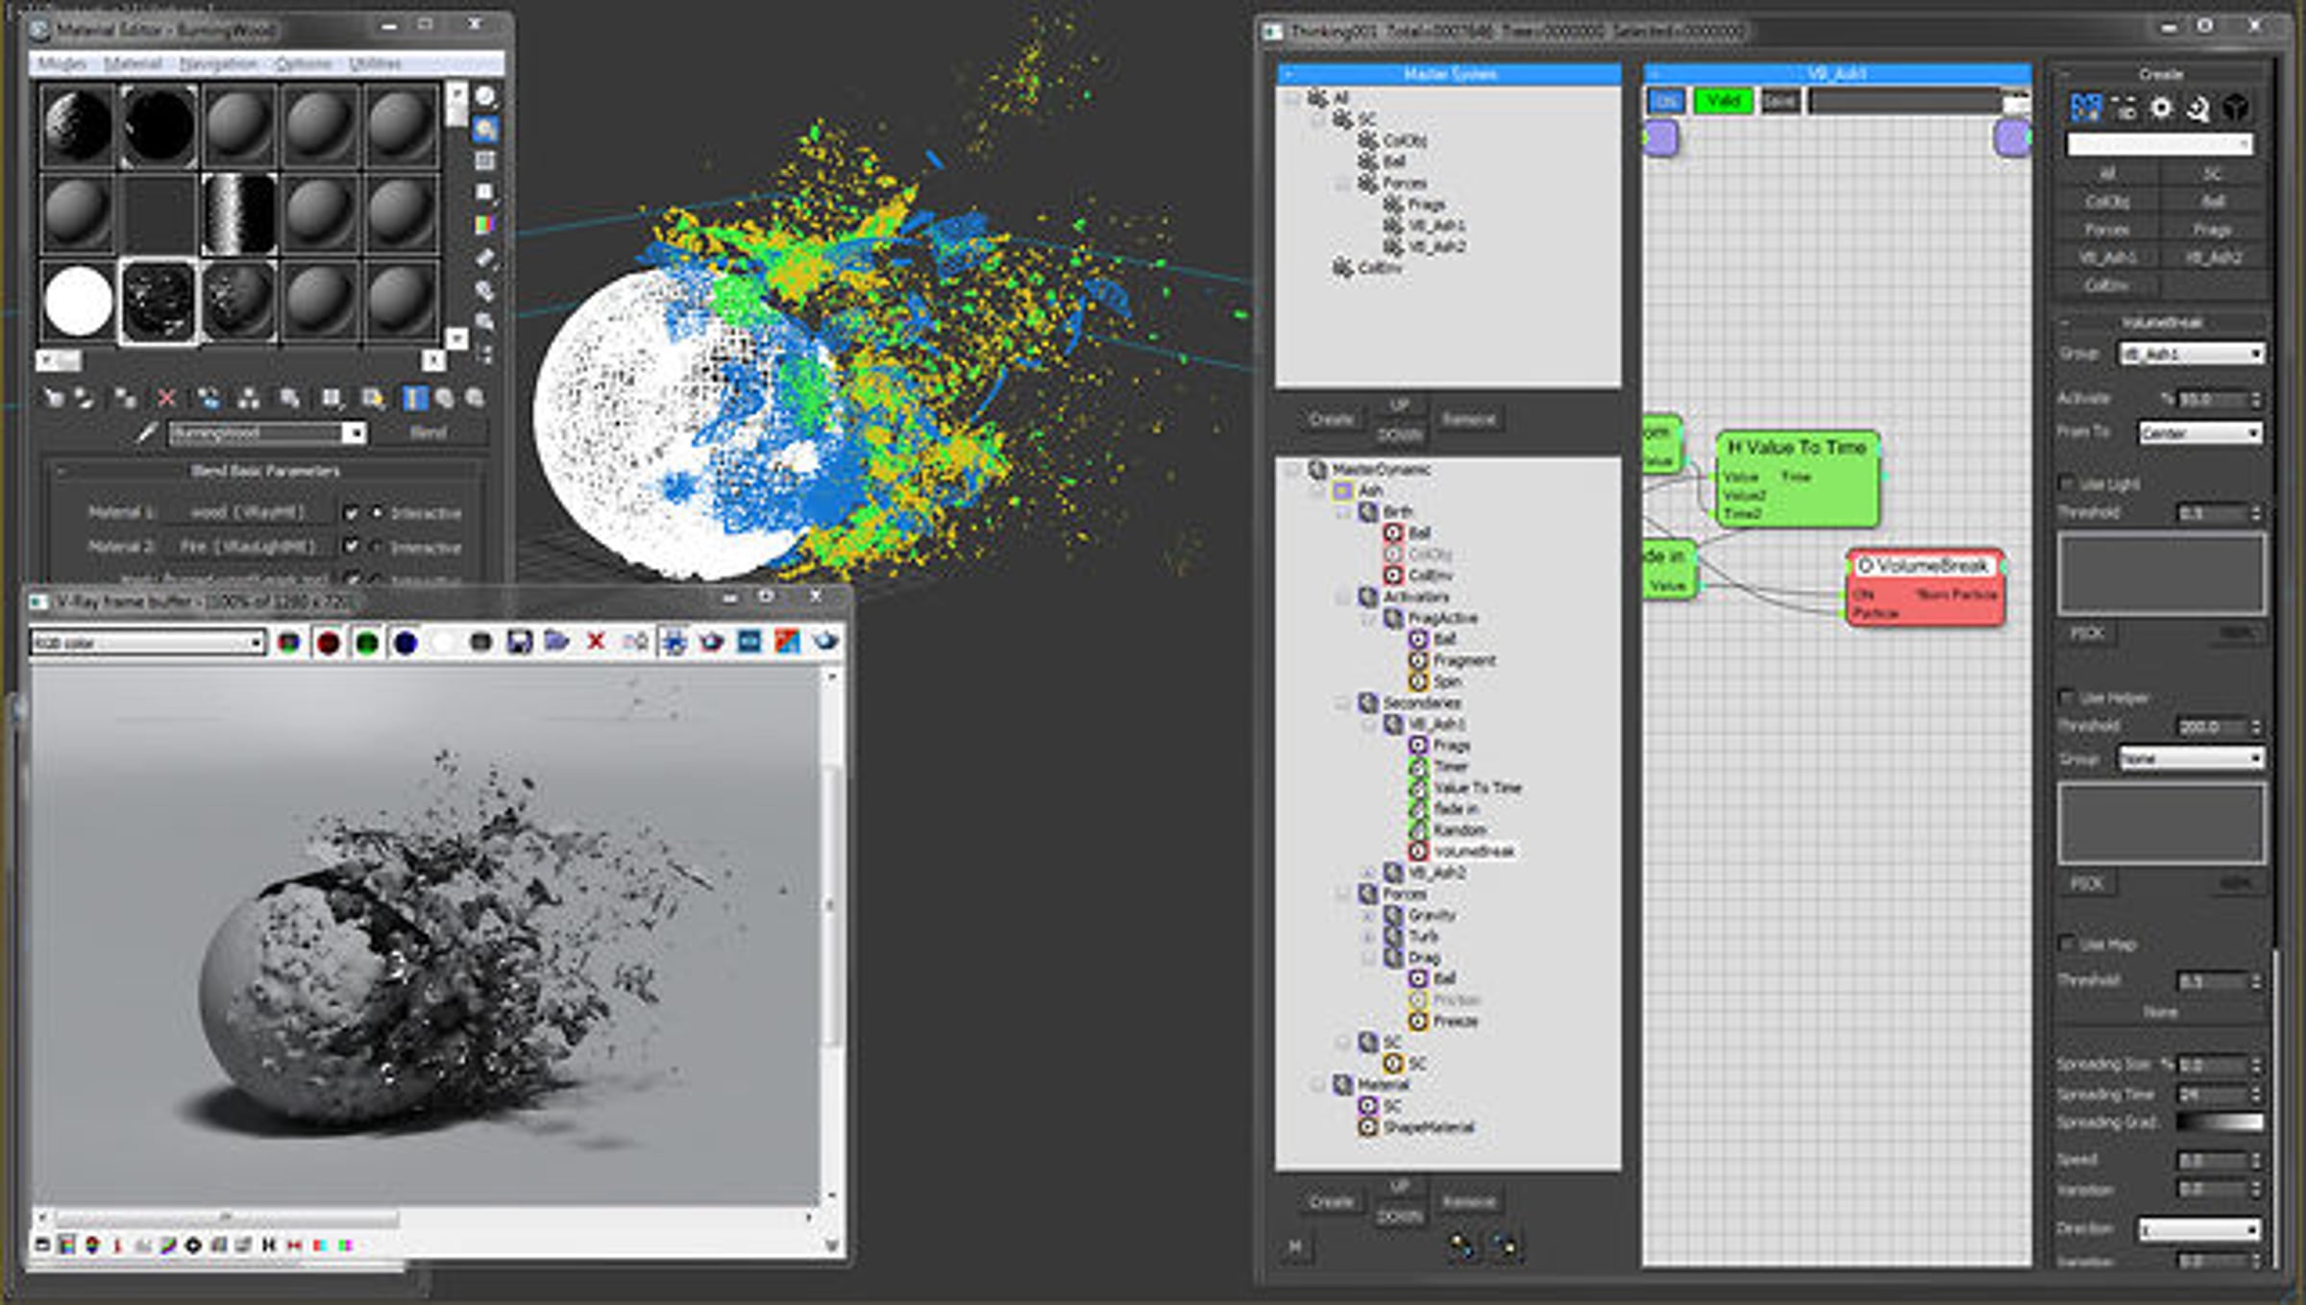Open RGB color channel dropdown in frame buffer
The width and height of the screenshot is (2306, 1305).
148,642
